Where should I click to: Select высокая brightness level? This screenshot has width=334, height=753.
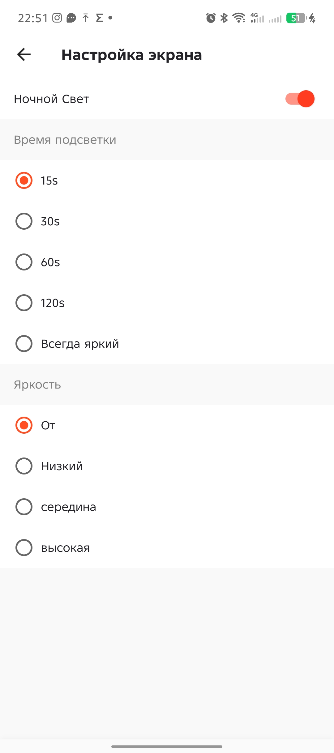pyautogui.click(x=24, y=548)
